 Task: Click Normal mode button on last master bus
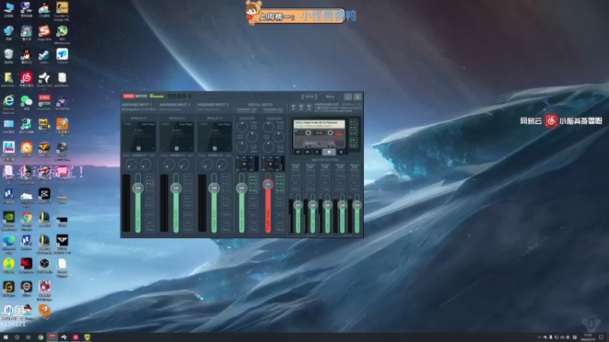click(354, 166)
